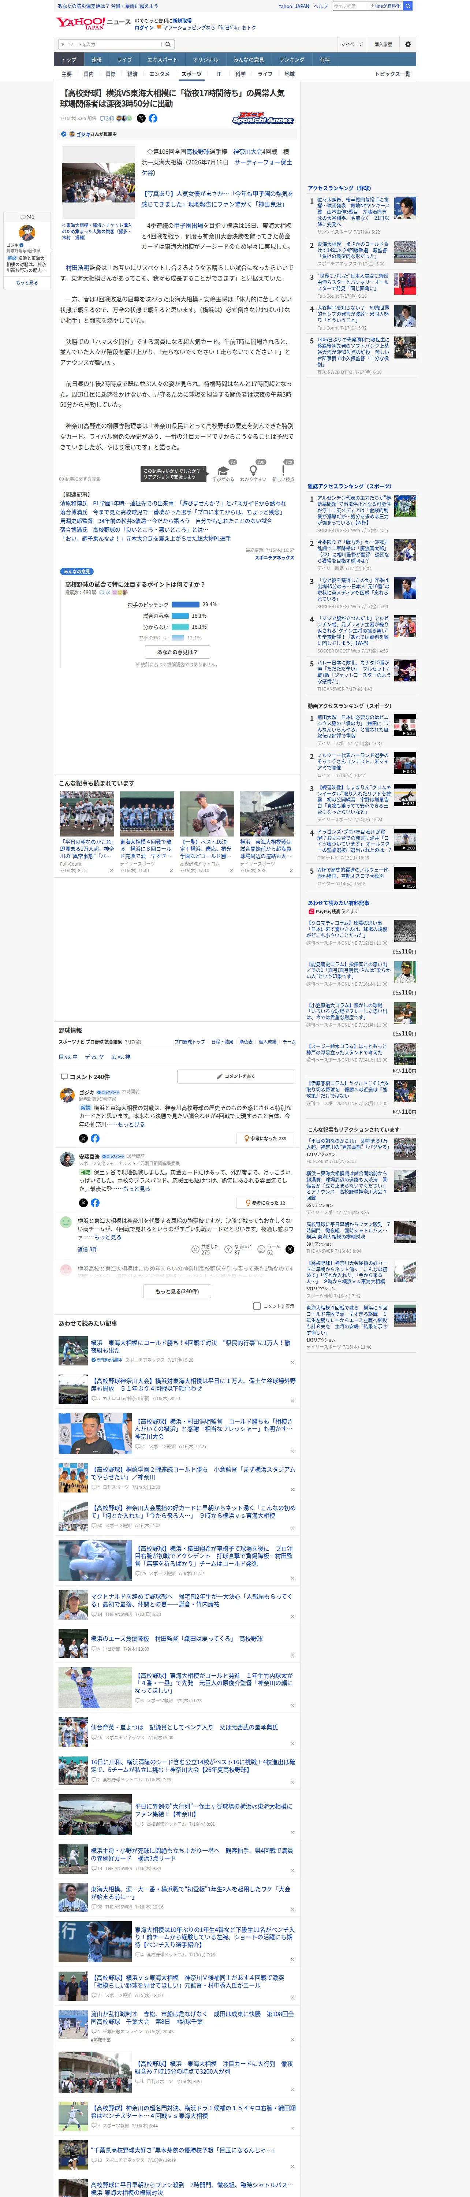
Task: Open the マイページ link
Action: (351, 44)
